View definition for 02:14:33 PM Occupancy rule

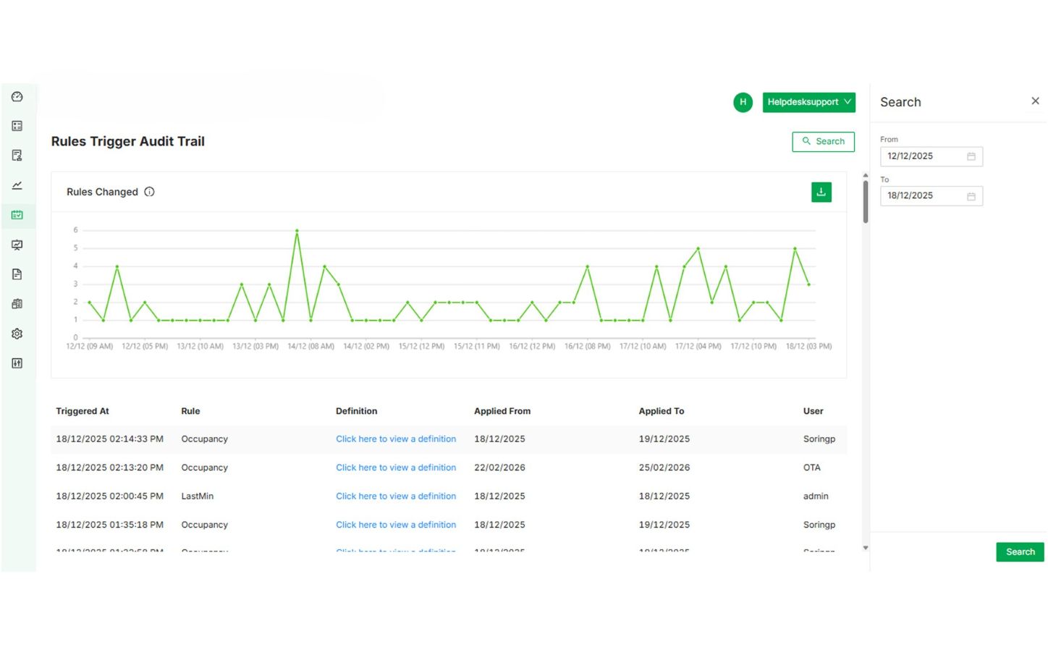pos(396,439)
